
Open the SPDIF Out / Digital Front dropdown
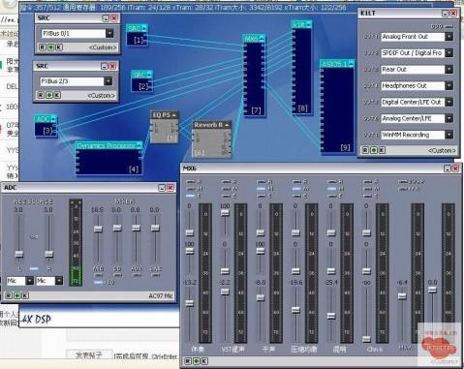(449, 53)
